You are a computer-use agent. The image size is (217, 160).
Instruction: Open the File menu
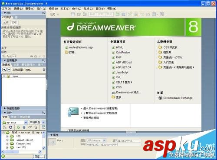[7, 9]
